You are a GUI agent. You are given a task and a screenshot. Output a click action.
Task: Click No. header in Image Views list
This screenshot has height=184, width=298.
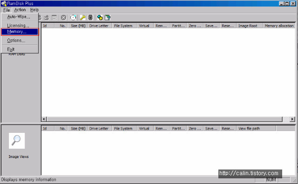click(61, 128)
